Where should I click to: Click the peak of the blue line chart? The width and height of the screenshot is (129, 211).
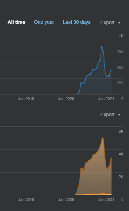coord(102,46)
